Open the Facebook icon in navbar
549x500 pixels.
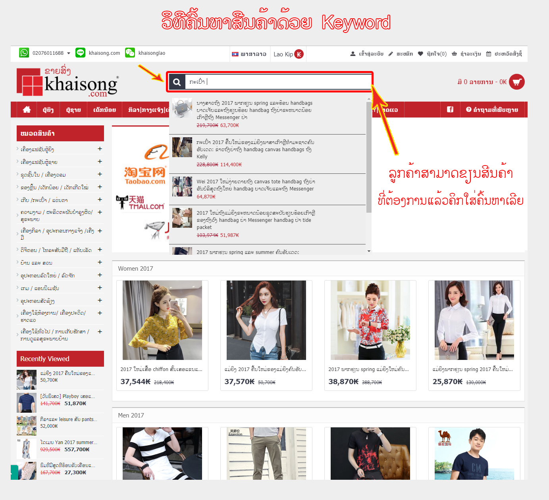coord(450,110)
